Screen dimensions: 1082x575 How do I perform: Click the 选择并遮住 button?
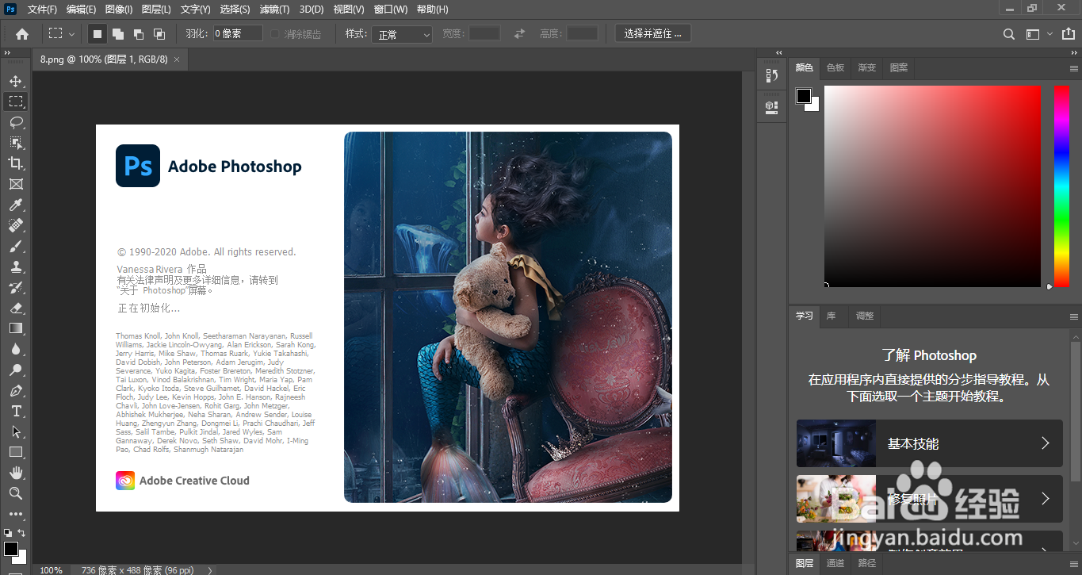(x=652, y=33)
